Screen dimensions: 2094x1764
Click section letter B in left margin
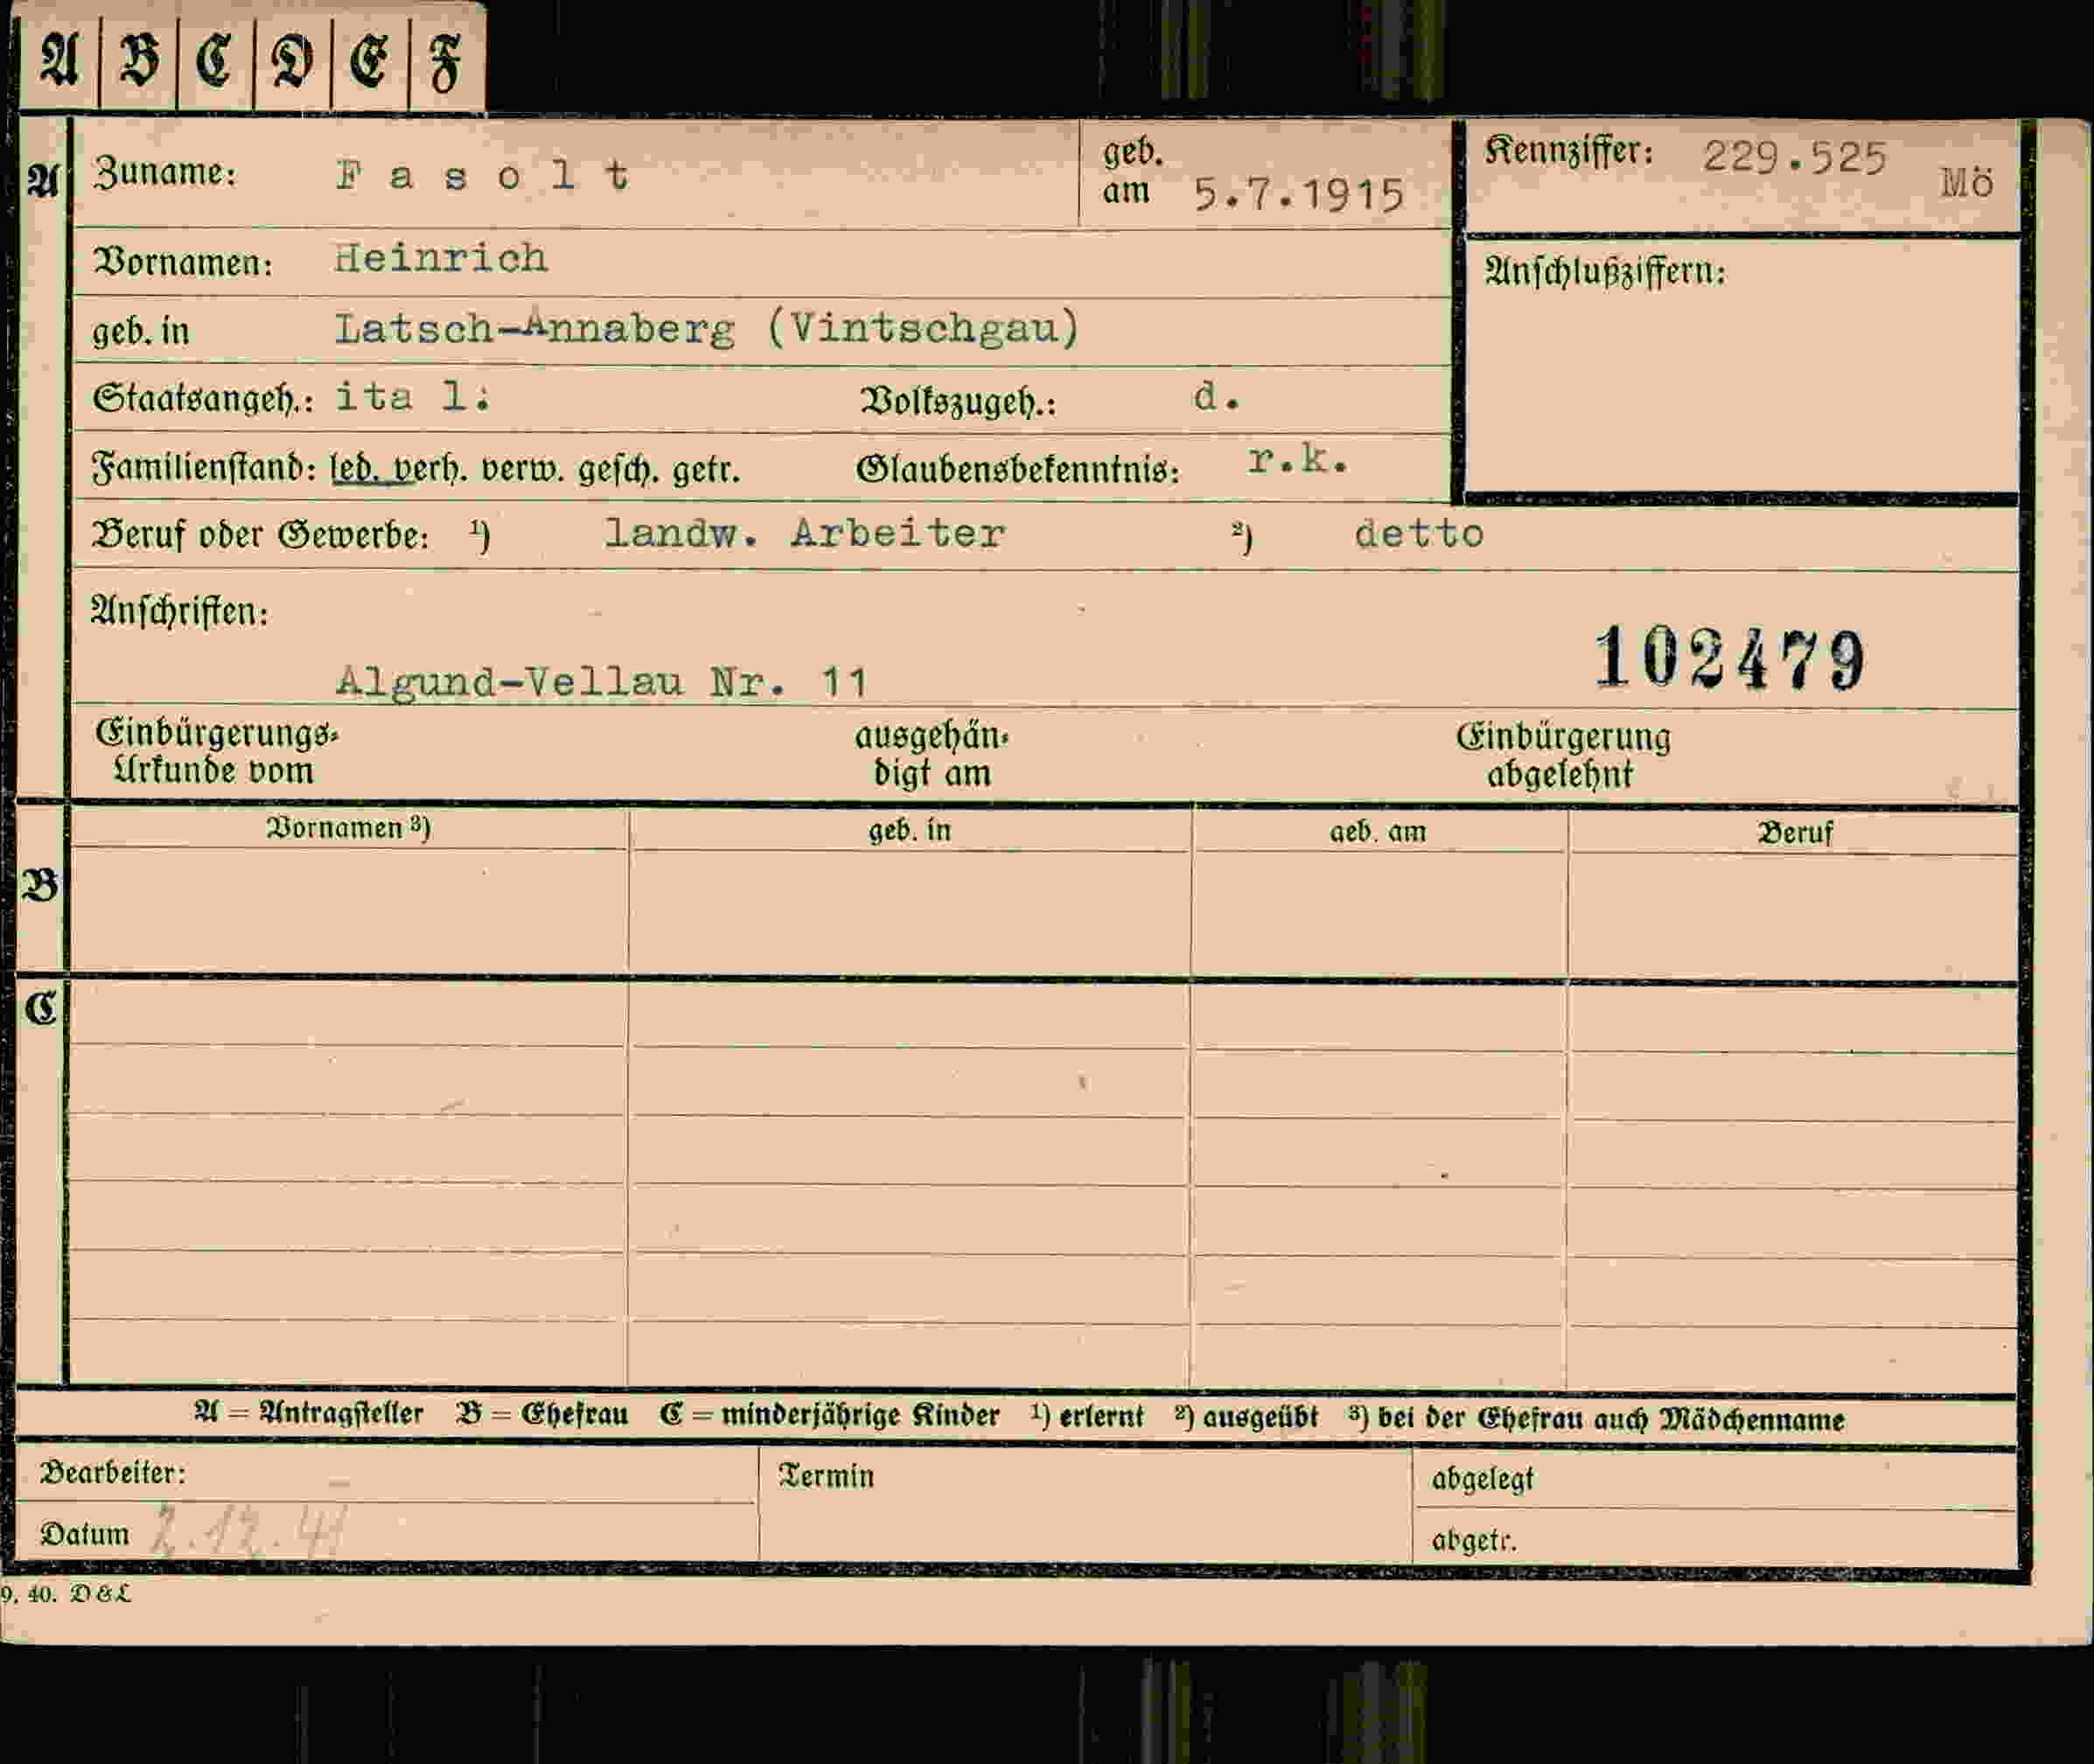pyautogui.click(x=40, y=885)
